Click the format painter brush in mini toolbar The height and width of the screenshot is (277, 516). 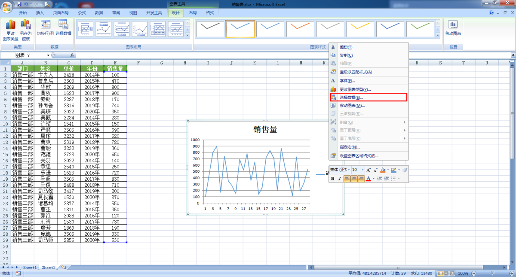pos(405,170)
